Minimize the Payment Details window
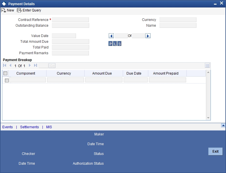 coord(215,4)
